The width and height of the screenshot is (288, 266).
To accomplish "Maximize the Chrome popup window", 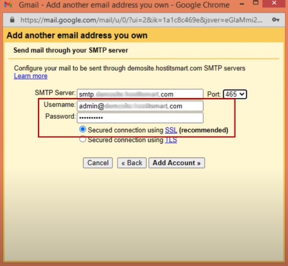I will point(256,3).
